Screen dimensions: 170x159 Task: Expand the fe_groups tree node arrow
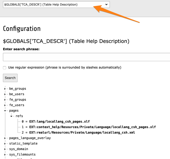point(5,100)
